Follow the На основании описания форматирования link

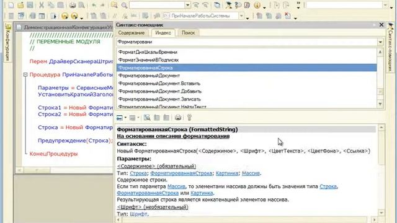173,136
